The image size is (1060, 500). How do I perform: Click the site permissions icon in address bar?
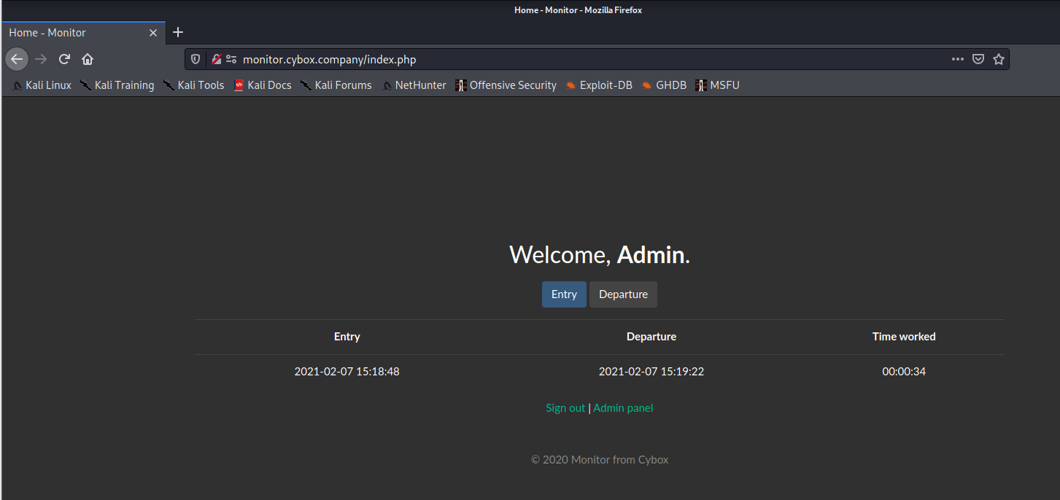tap(231, 60)
